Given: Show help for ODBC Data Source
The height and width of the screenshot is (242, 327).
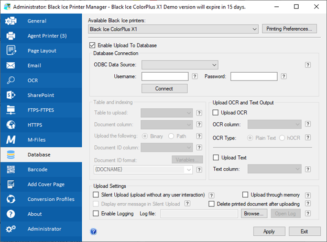Looking at the screenshot, I should point(308,65).
